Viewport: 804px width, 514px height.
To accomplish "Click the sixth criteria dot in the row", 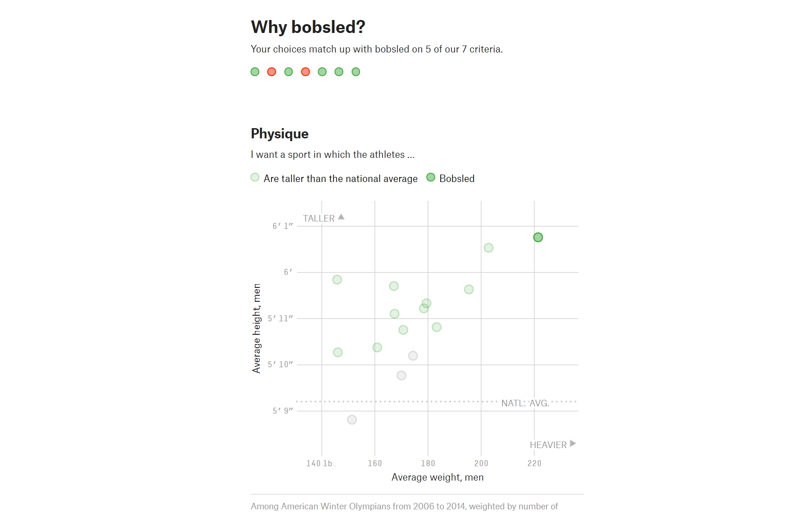I will click(x=339, y=72).
